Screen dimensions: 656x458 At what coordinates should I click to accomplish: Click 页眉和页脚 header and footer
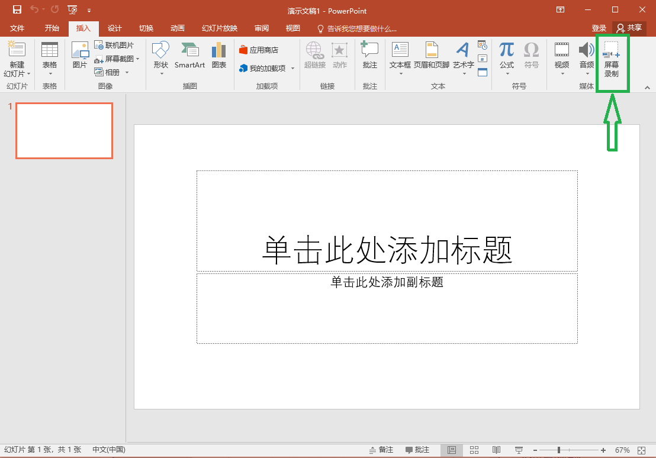point(432,55)
